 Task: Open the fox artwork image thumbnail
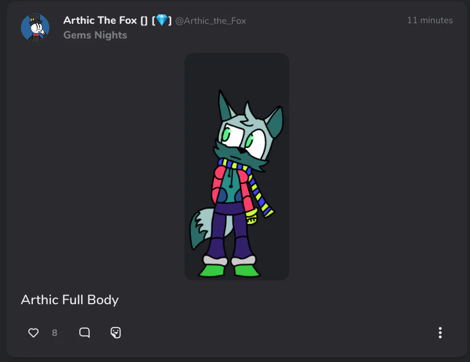237,167
